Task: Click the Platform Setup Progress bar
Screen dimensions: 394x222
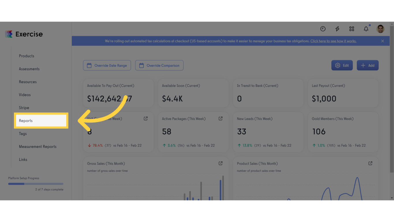Action: point(36,184)
